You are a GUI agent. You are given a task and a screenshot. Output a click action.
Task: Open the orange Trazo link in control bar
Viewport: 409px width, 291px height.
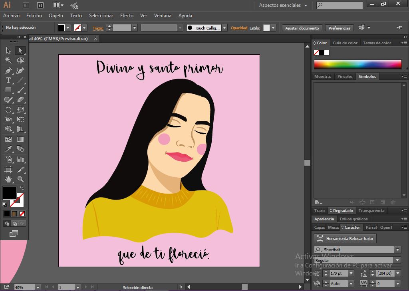coord(98,28)
